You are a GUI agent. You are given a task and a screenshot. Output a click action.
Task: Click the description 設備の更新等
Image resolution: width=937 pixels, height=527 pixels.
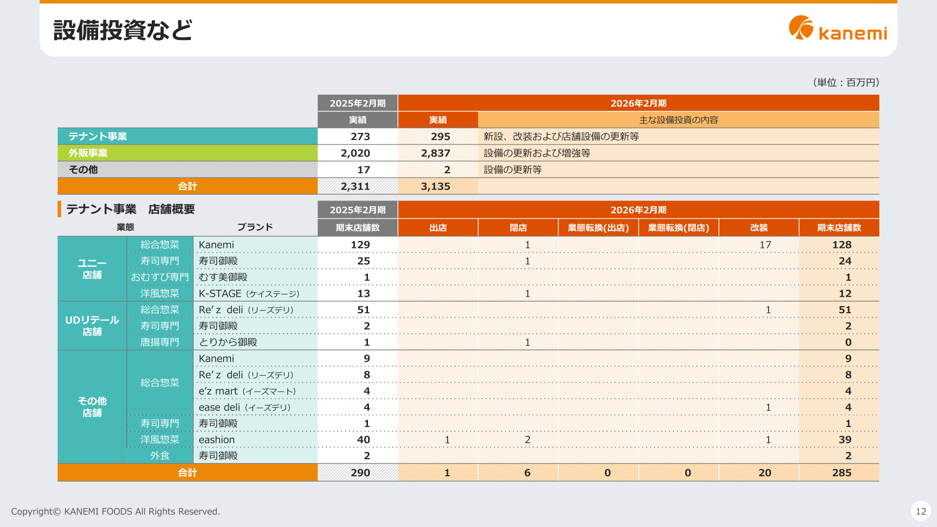click(x=512, y=170)
